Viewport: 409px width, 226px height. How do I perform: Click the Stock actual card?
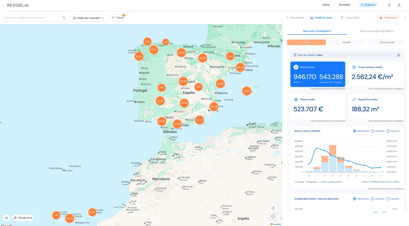coord(318,74)
